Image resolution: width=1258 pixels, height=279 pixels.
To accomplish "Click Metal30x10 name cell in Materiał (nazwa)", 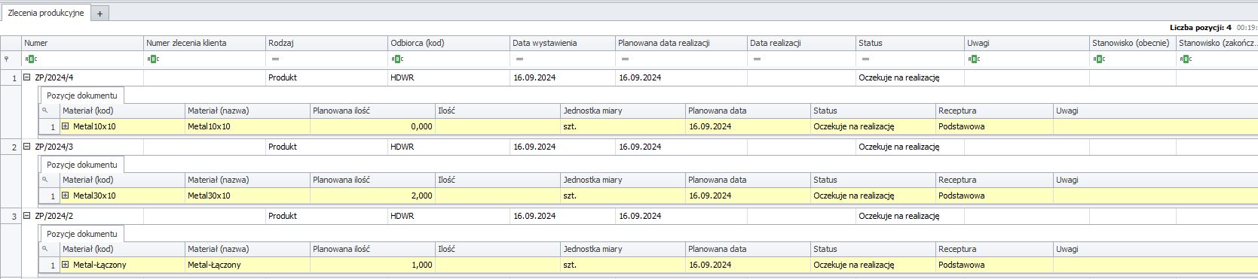I will pyautogui.click(x=247, y=196).
